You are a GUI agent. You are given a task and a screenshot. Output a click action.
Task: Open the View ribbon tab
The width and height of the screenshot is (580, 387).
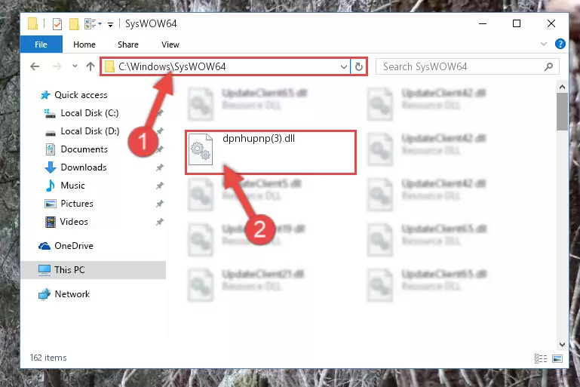pyautogui.click(x=170, y=45)
